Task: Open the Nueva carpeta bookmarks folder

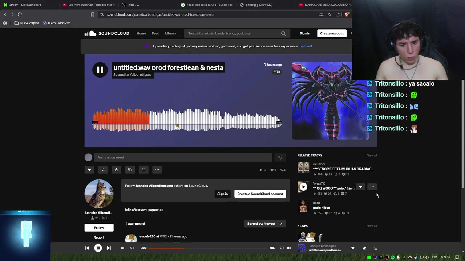Action: tap(27, 23)
